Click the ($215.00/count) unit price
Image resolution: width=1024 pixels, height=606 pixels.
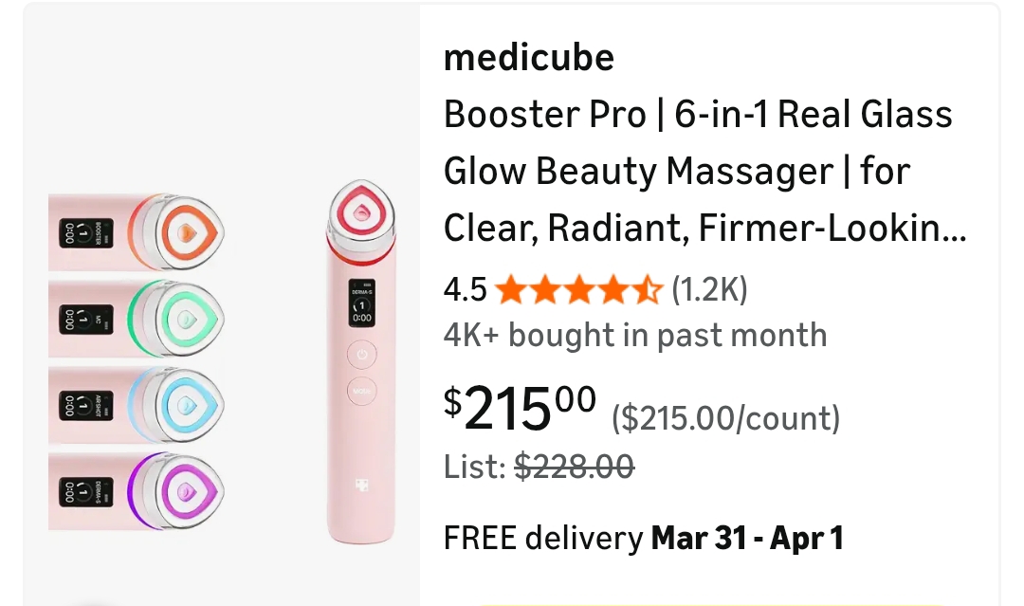pos(726,417)
